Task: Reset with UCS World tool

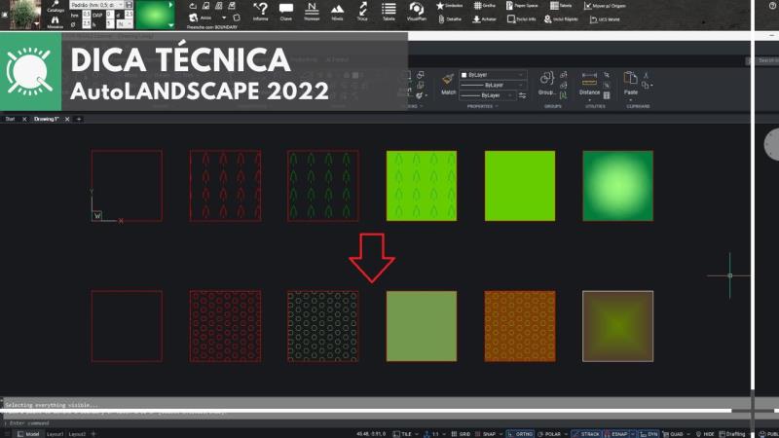Action: click(x=605, y=19)
